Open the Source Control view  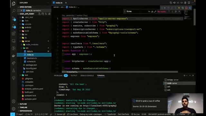(14, 19)
